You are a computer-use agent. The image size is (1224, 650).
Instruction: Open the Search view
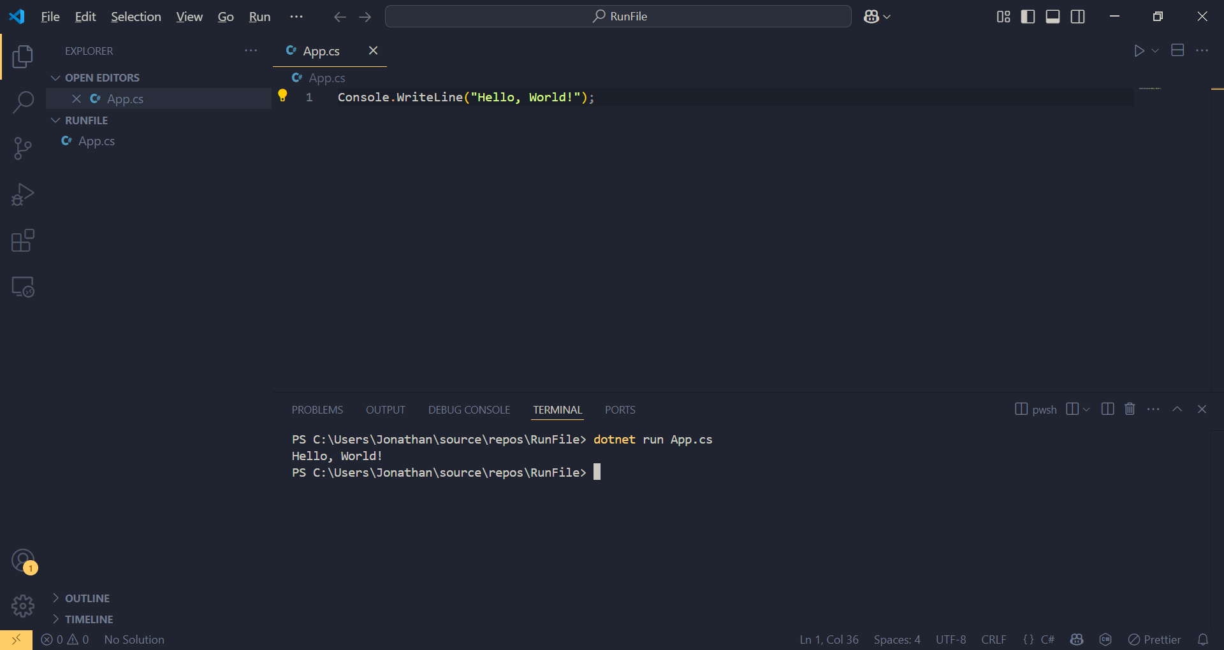click(x=23, y=102)
